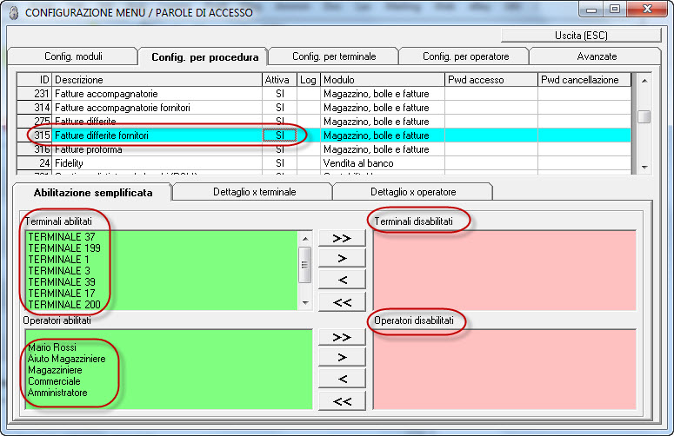Select operator Aiuto Magazziniere
Screen dimensions: 674x436
point(67,359)
